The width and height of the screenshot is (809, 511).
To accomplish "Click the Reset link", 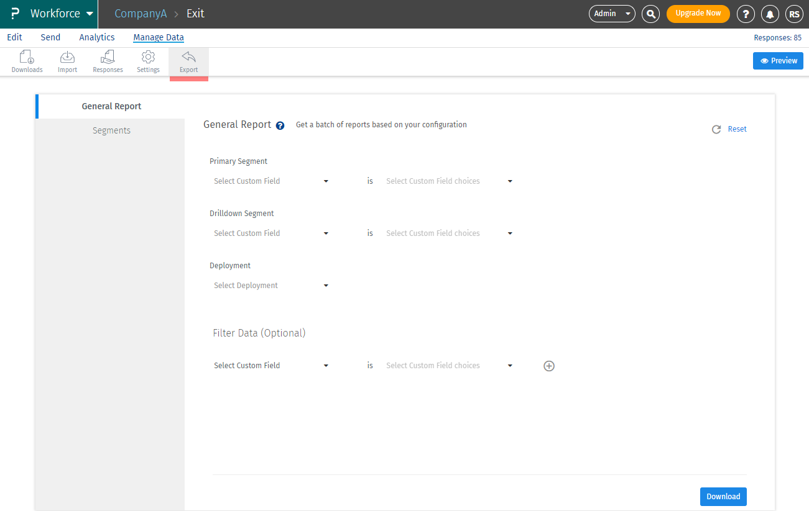I will click(x=737, y=129).
